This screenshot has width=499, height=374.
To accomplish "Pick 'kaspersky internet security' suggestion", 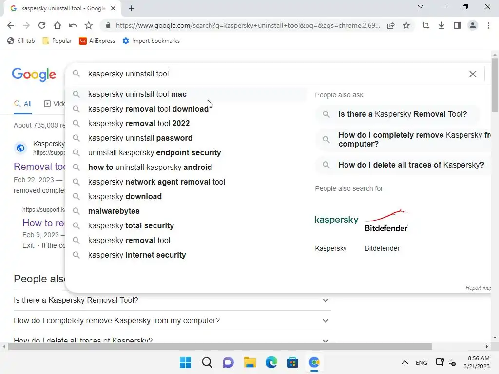I will [x=187, y=255].
